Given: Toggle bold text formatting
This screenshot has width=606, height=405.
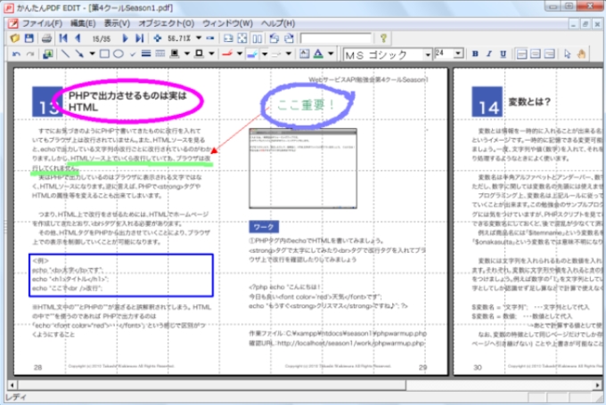Looking at the screenshot, I should point(475,54).
